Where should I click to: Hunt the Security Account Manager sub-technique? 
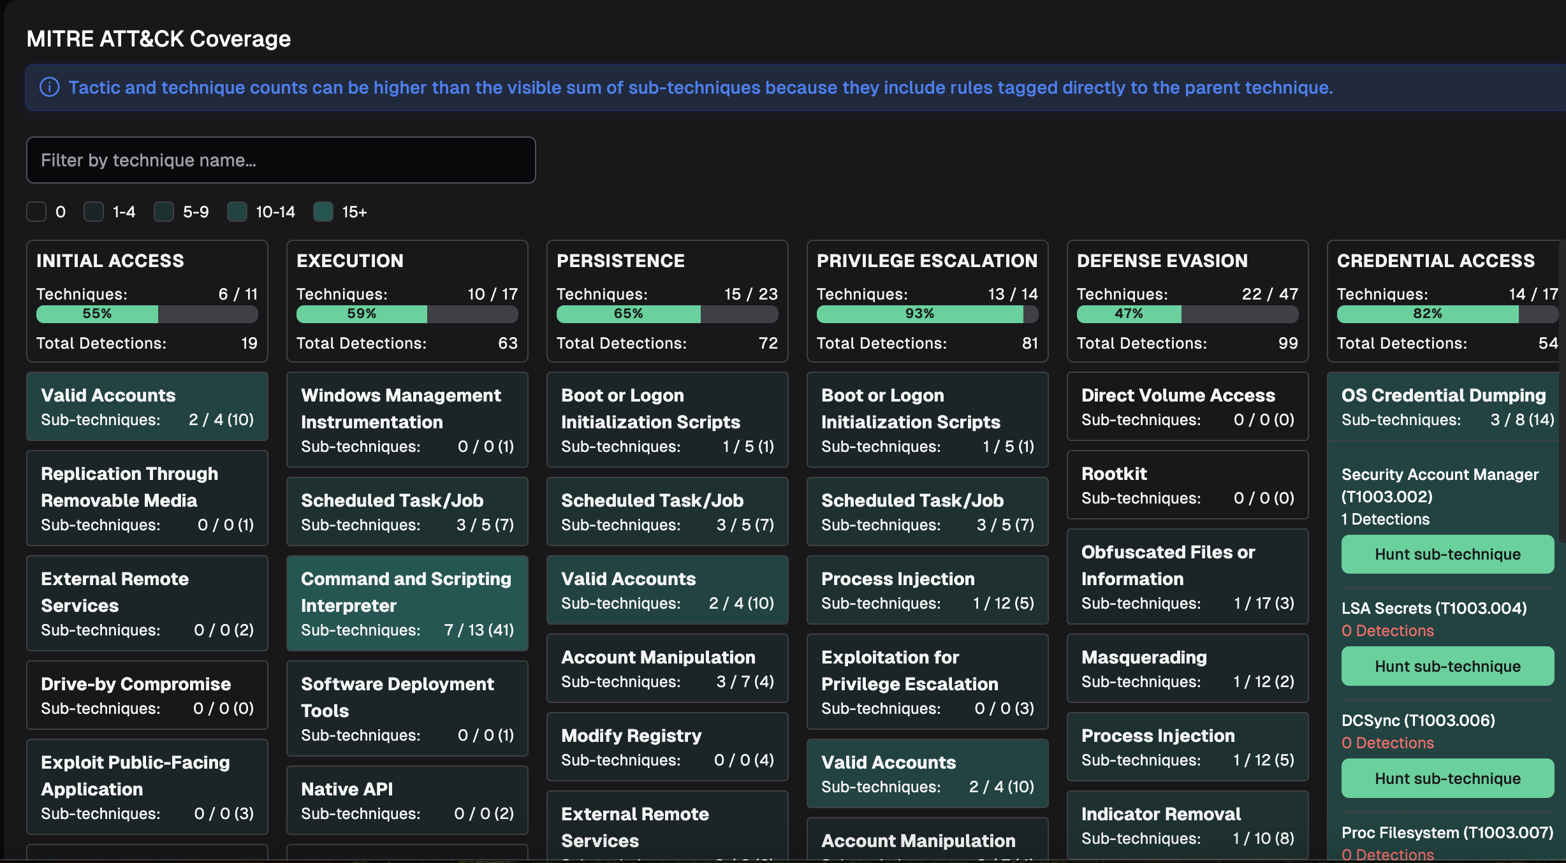[x=1447, y=555]
